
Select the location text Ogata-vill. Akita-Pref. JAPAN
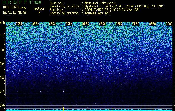point(109,6)
